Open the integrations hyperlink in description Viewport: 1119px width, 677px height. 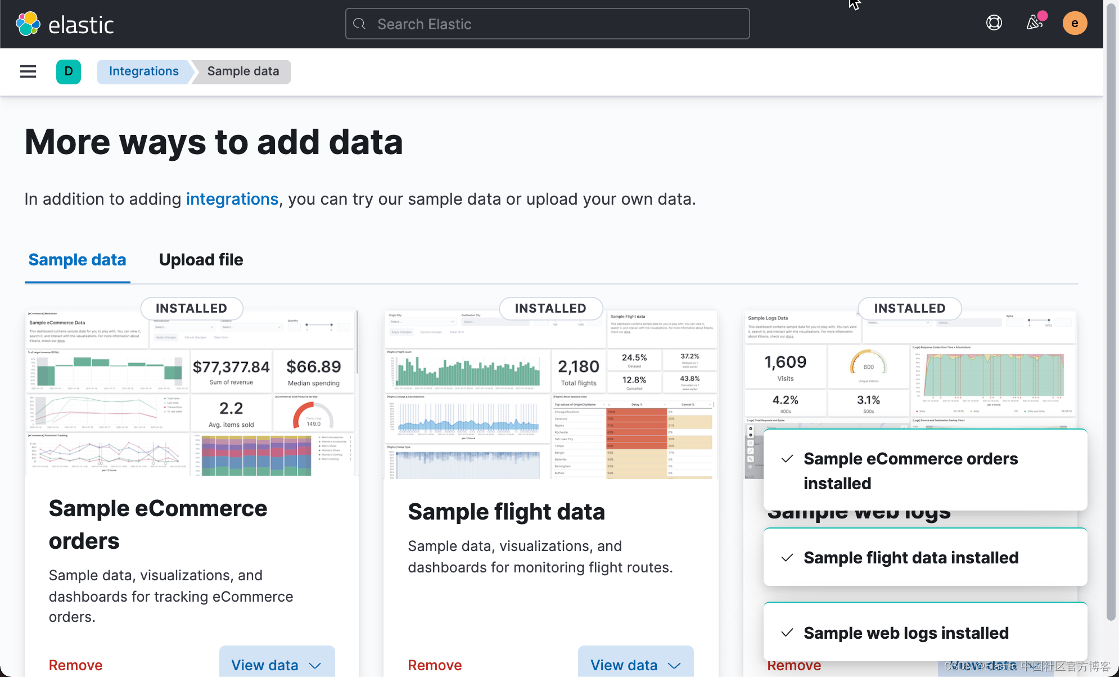(x=232, y=199)
